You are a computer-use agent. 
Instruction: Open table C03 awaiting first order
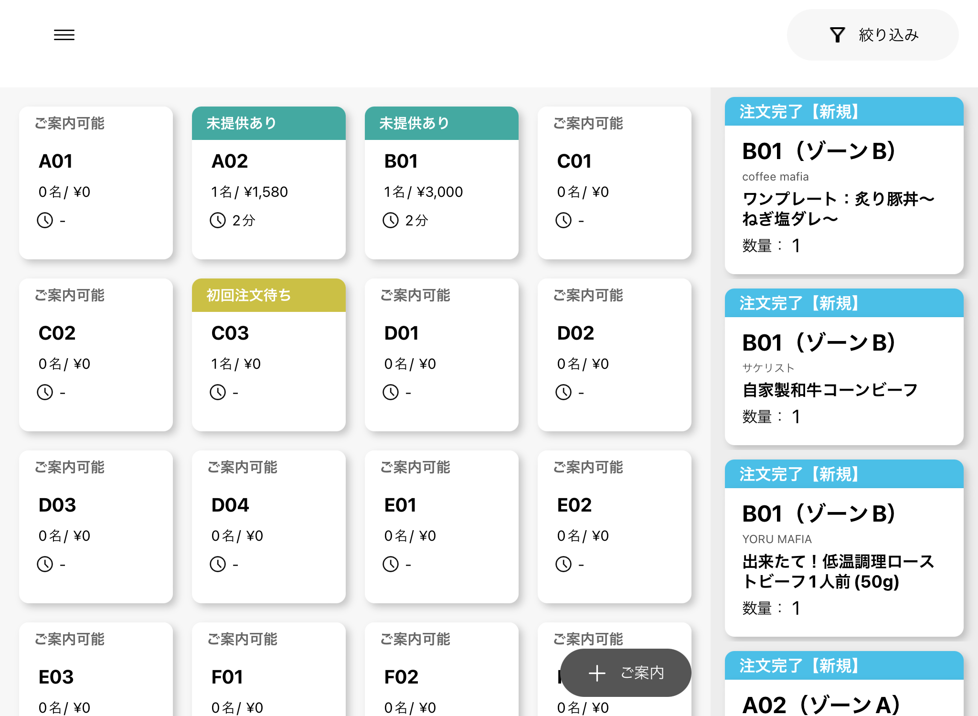pyautogui.click(x=268, y=355)
